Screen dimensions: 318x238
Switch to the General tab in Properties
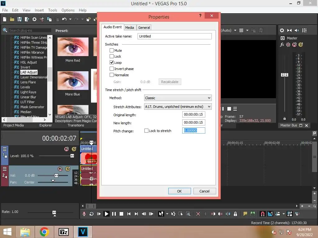click(144, 28)
